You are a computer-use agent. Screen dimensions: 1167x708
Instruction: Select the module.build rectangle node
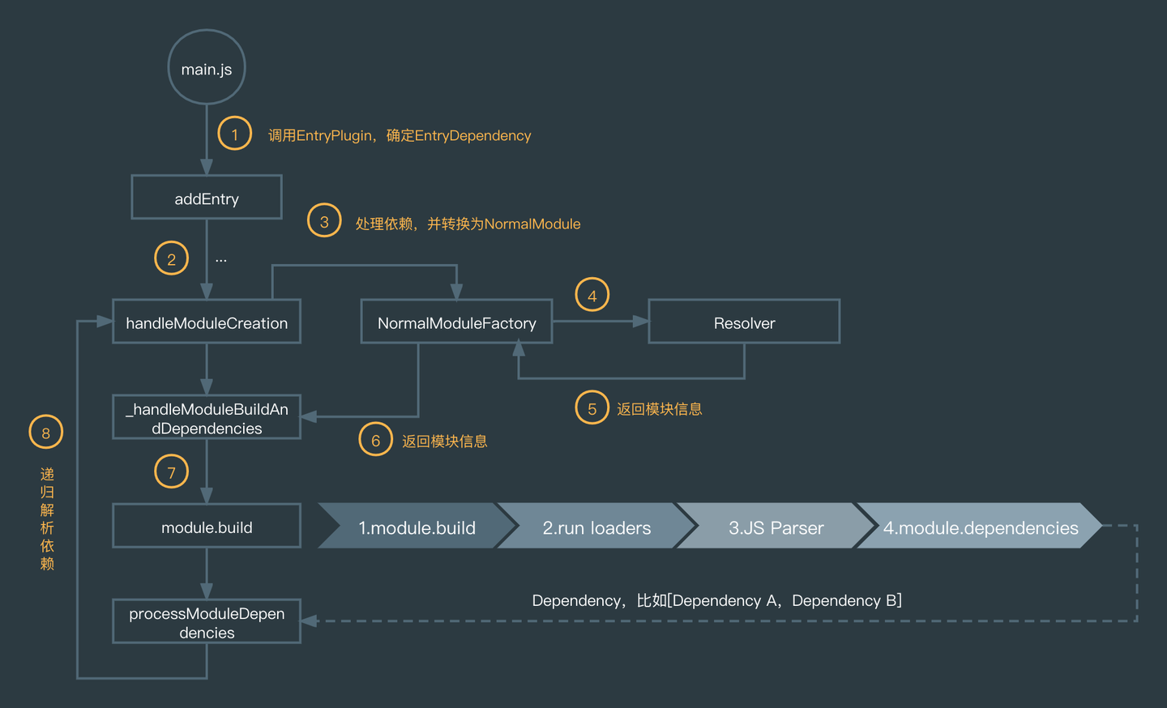207,527
